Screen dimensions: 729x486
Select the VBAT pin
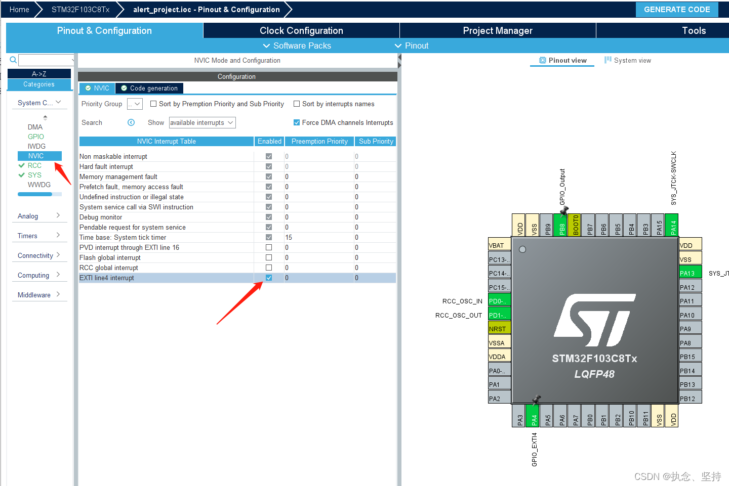(499, 245)
